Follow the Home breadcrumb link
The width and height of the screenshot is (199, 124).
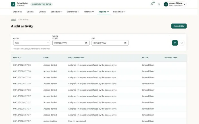point(13,20)
